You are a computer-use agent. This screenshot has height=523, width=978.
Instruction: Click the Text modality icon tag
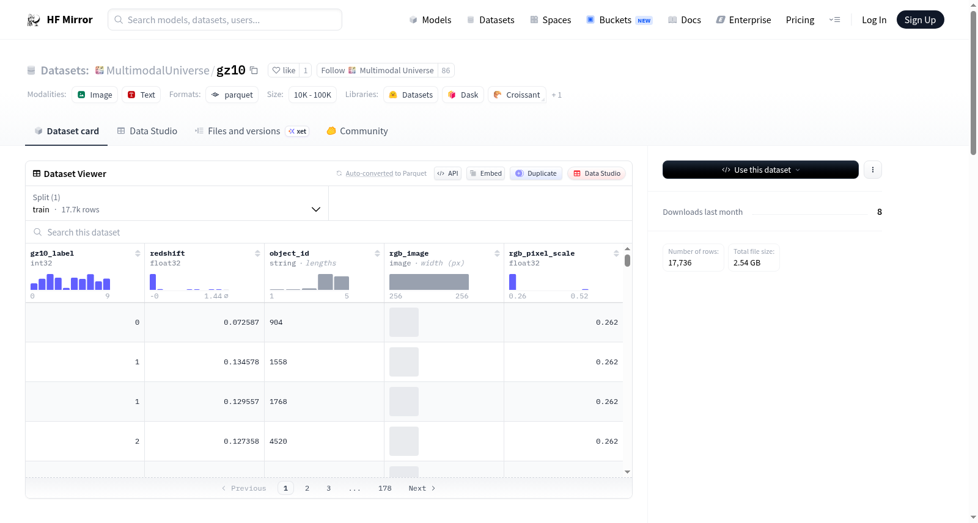141,95
